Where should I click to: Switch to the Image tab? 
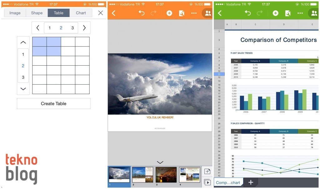click(x=15, y=13)
